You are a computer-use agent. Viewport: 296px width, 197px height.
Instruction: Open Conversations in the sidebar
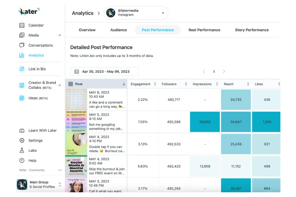41,45
